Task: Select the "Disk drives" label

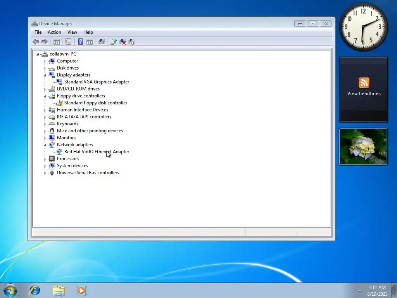Action: click(x=67, y=68)
